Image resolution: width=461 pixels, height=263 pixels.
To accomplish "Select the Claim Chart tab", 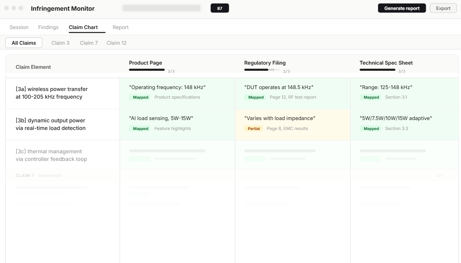I will [x=83, y=27].
